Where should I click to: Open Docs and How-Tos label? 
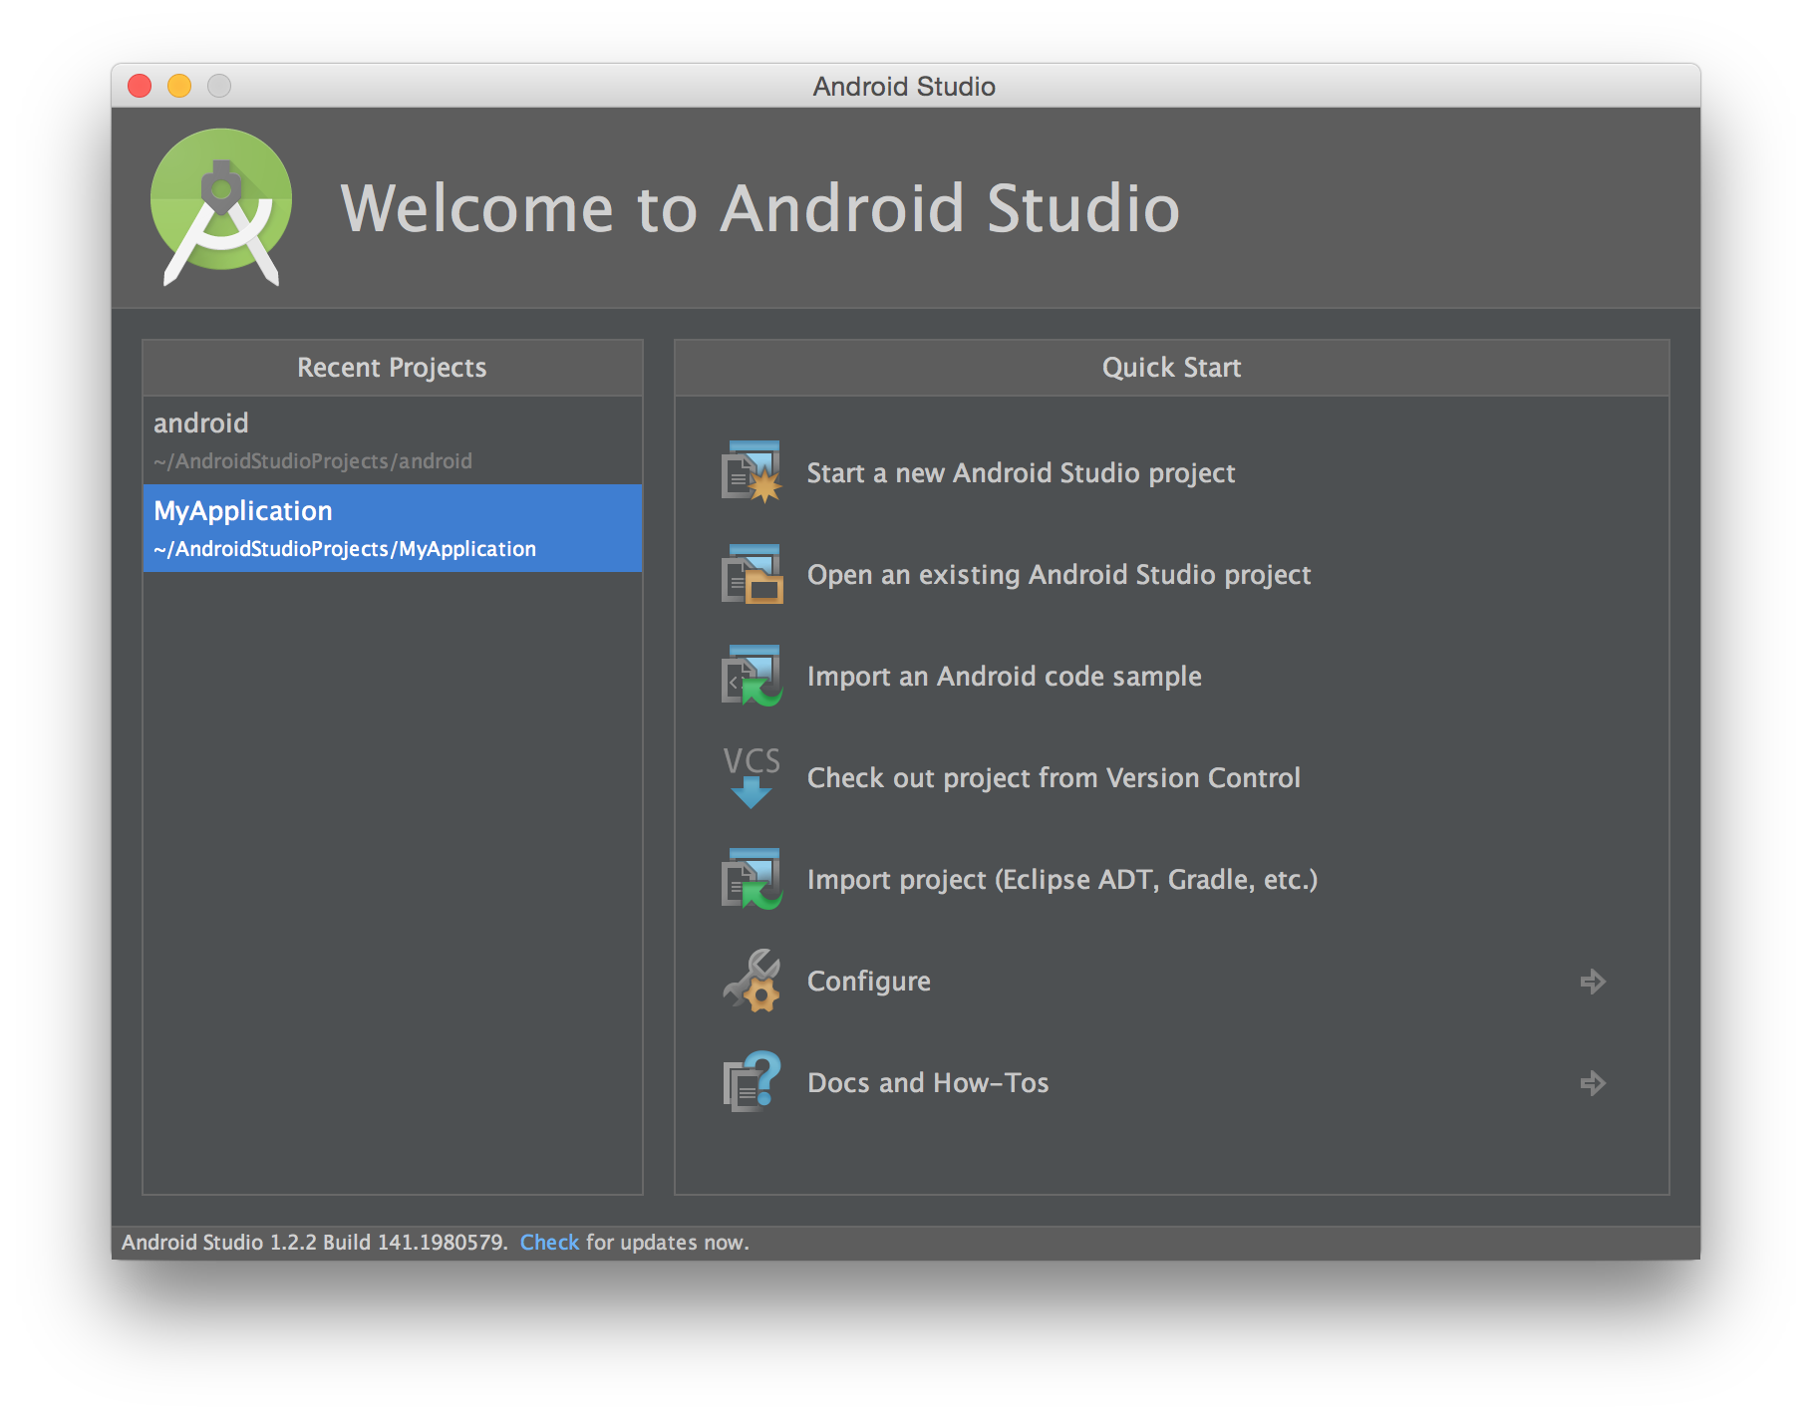[x=928, y=1083]
